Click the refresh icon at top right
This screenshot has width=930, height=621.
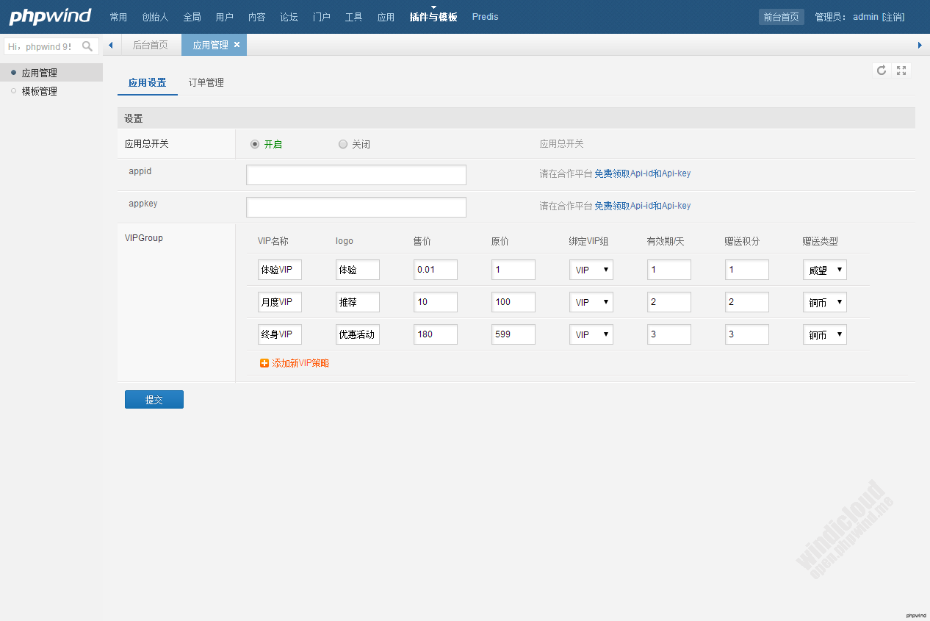pos(882,71)
